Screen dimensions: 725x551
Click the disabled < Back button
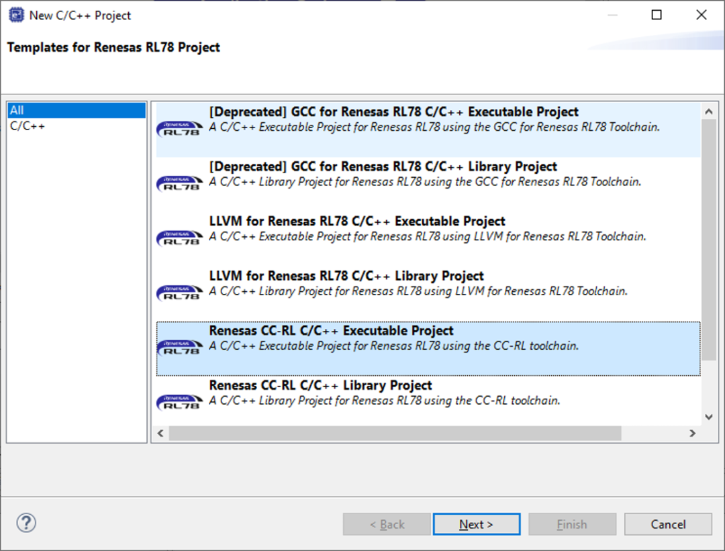click(x=387, y=524)
